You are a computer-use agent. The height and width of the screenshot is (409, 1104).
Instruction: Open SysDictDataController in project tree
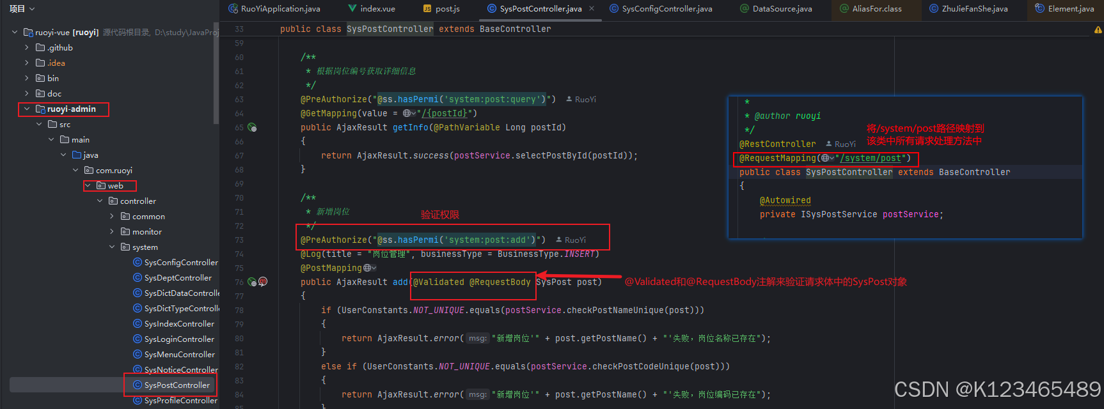[x=182, y=293]
